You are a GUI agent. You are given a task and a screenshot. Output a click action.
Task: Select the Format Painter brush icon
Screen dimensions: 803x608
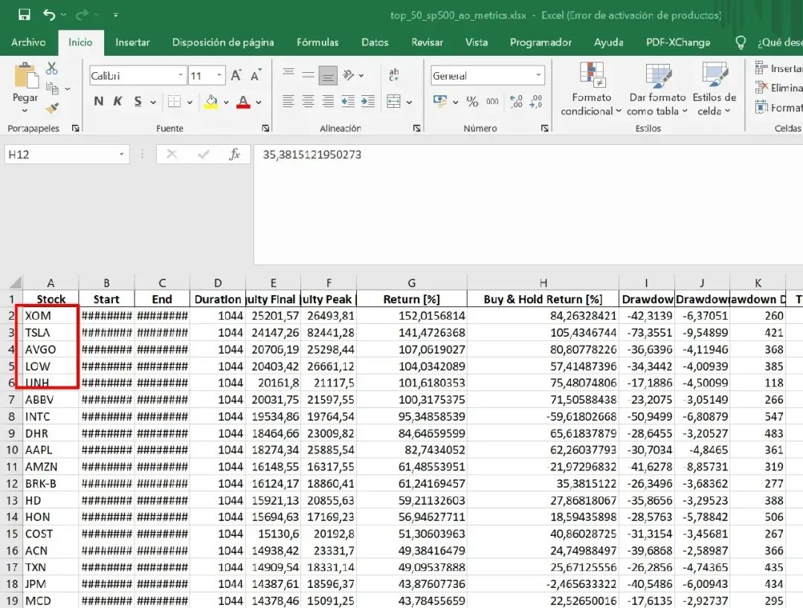point(52,109)
